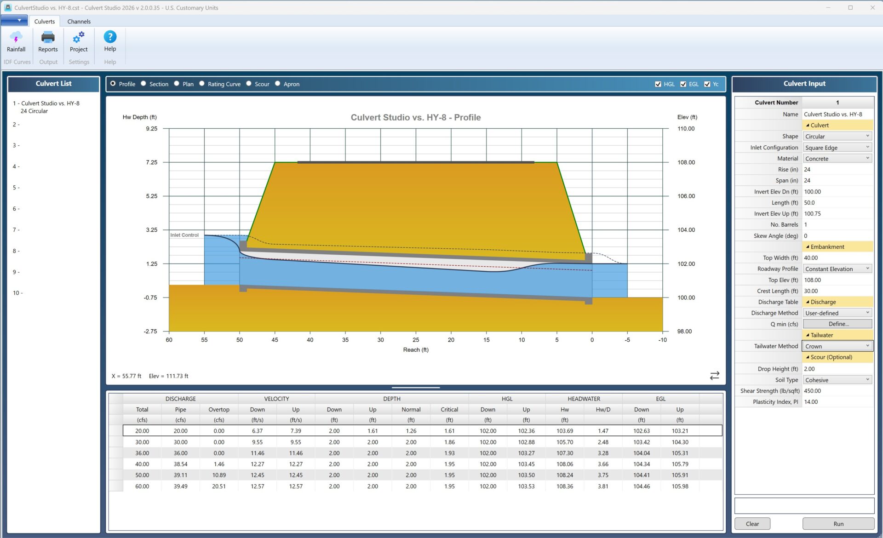Switch to the Culverts tab
This screenshot has height=538, width=883.
point(44,21)
